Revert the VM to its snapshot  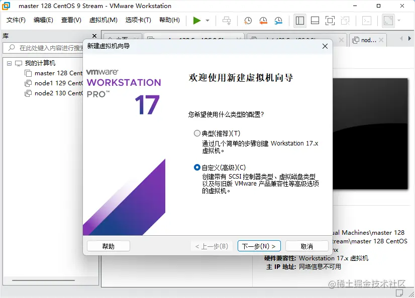[262, 21]
